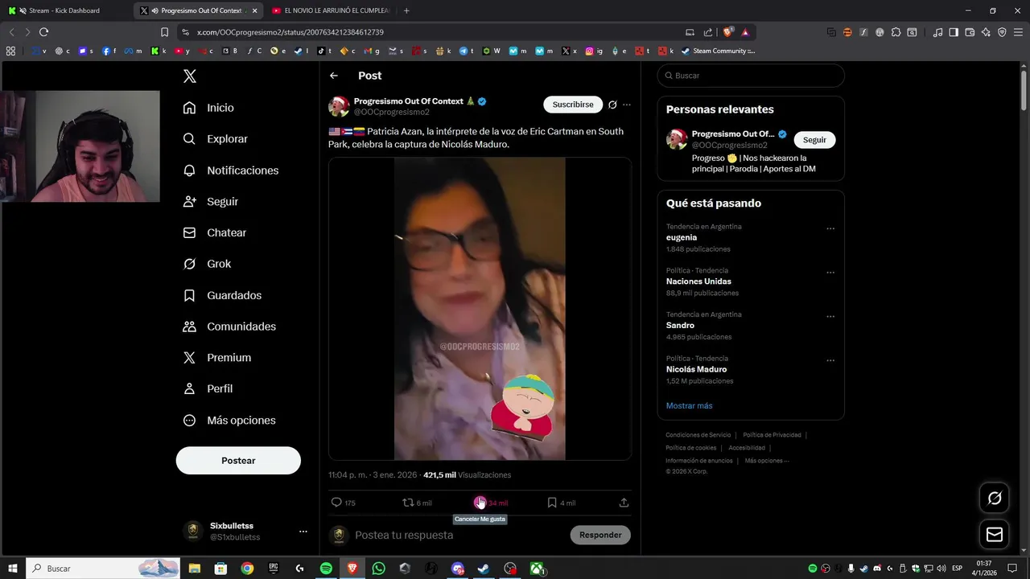Viewport: 1030px width, 579px height.
Task: Open WhatsApp from the taskbar
Action: coord(378,569)
